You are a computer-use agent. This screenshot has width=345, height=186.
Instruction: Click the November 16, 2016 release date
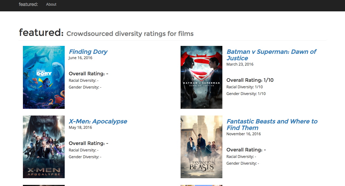click(x=244, y=134)
